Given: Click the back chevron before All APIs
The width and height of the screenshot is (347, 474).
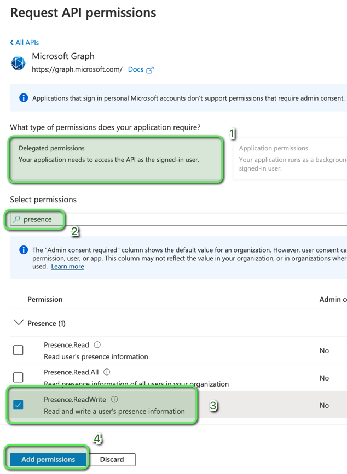Looking at the screenshot, I should 12,42.
